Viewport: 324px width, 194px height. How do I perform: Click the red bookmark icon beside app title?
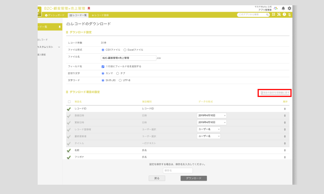point(89,8)
